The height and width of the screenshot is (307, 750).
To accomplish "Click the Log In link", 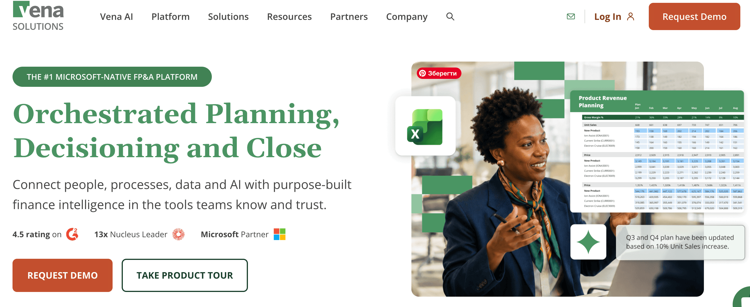I will pos(608,16).
